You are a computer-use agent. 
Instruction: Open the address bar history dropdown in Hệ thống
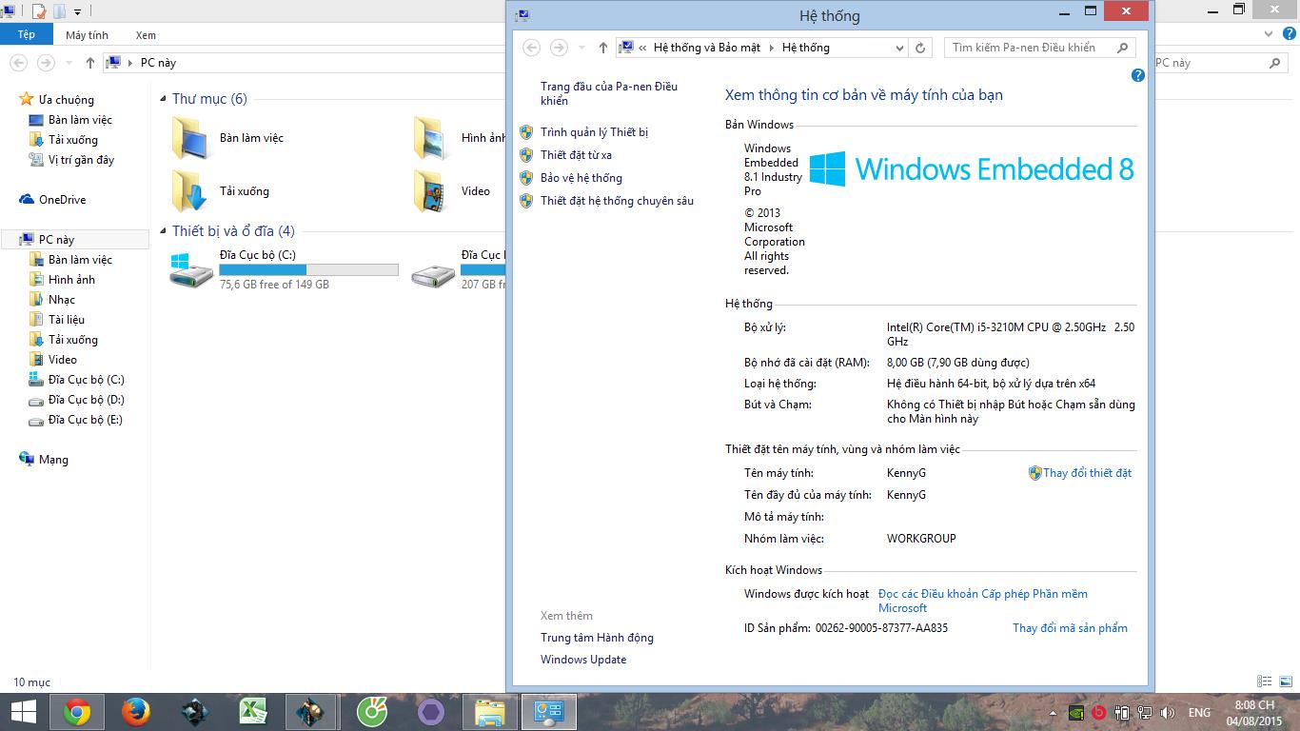coord(899,48)
